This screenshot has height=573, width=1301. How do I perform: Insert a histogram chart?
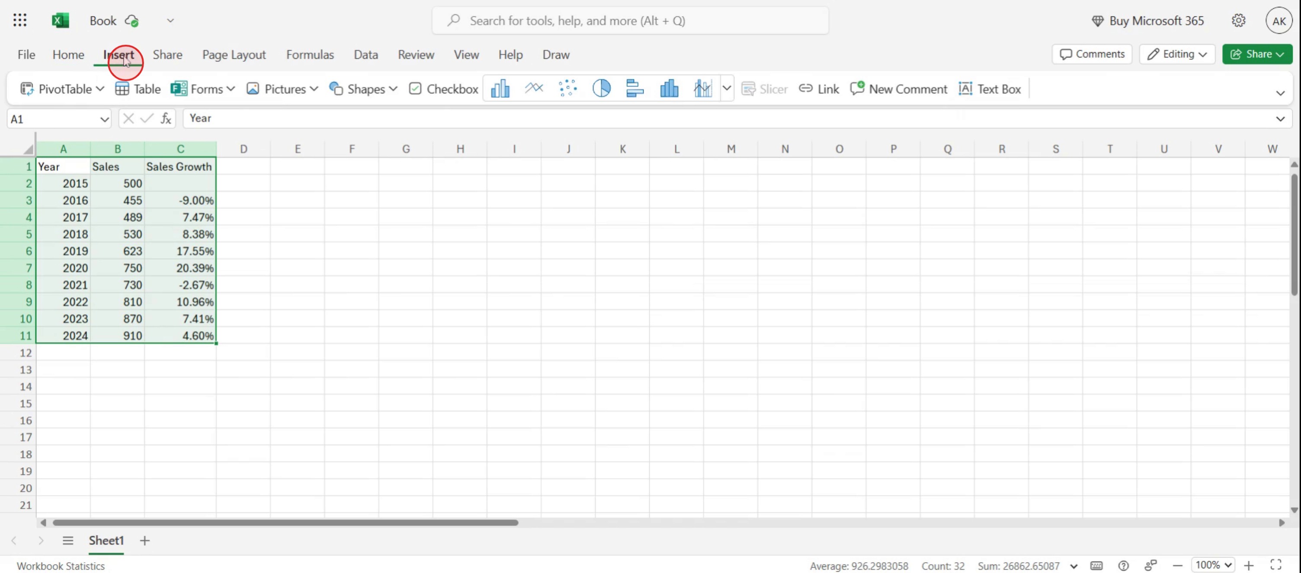[669, 89]
